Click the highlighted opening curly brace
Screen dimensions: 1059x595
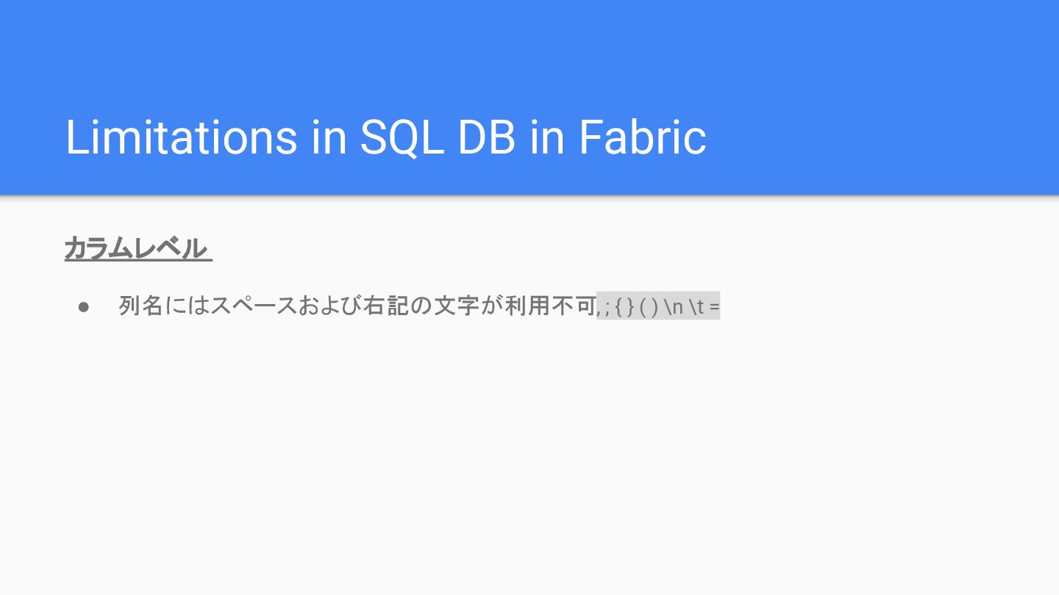click(619, 307)
